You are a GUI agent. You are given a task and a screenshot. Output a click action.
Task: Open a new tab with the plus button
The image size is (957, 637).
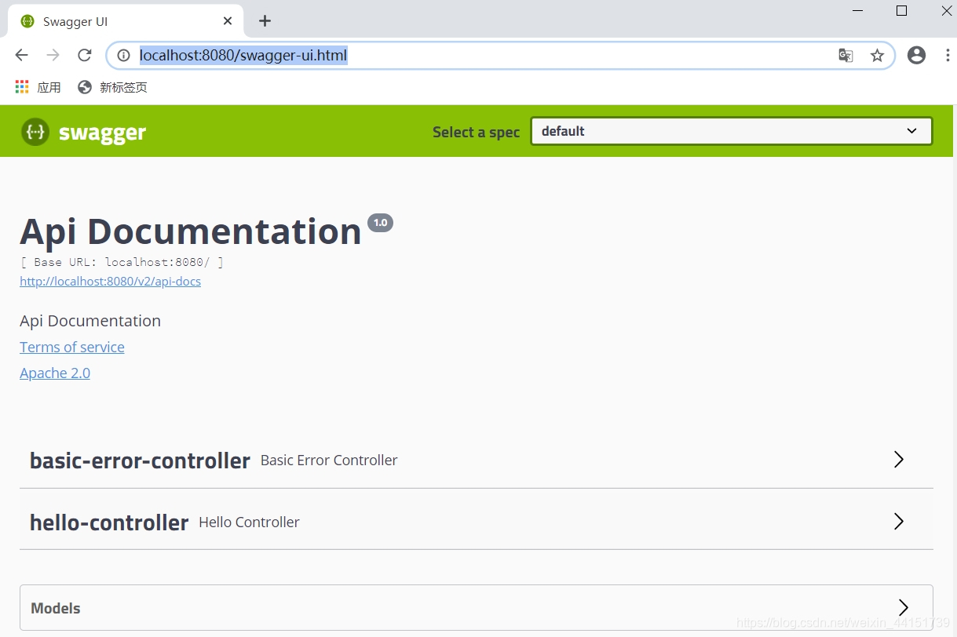265,21
